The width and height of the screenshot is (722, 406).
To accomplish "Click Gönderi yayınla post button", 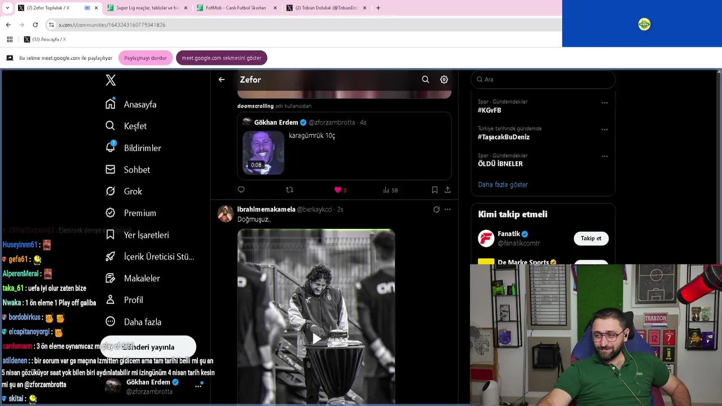I will click(148, 347).
